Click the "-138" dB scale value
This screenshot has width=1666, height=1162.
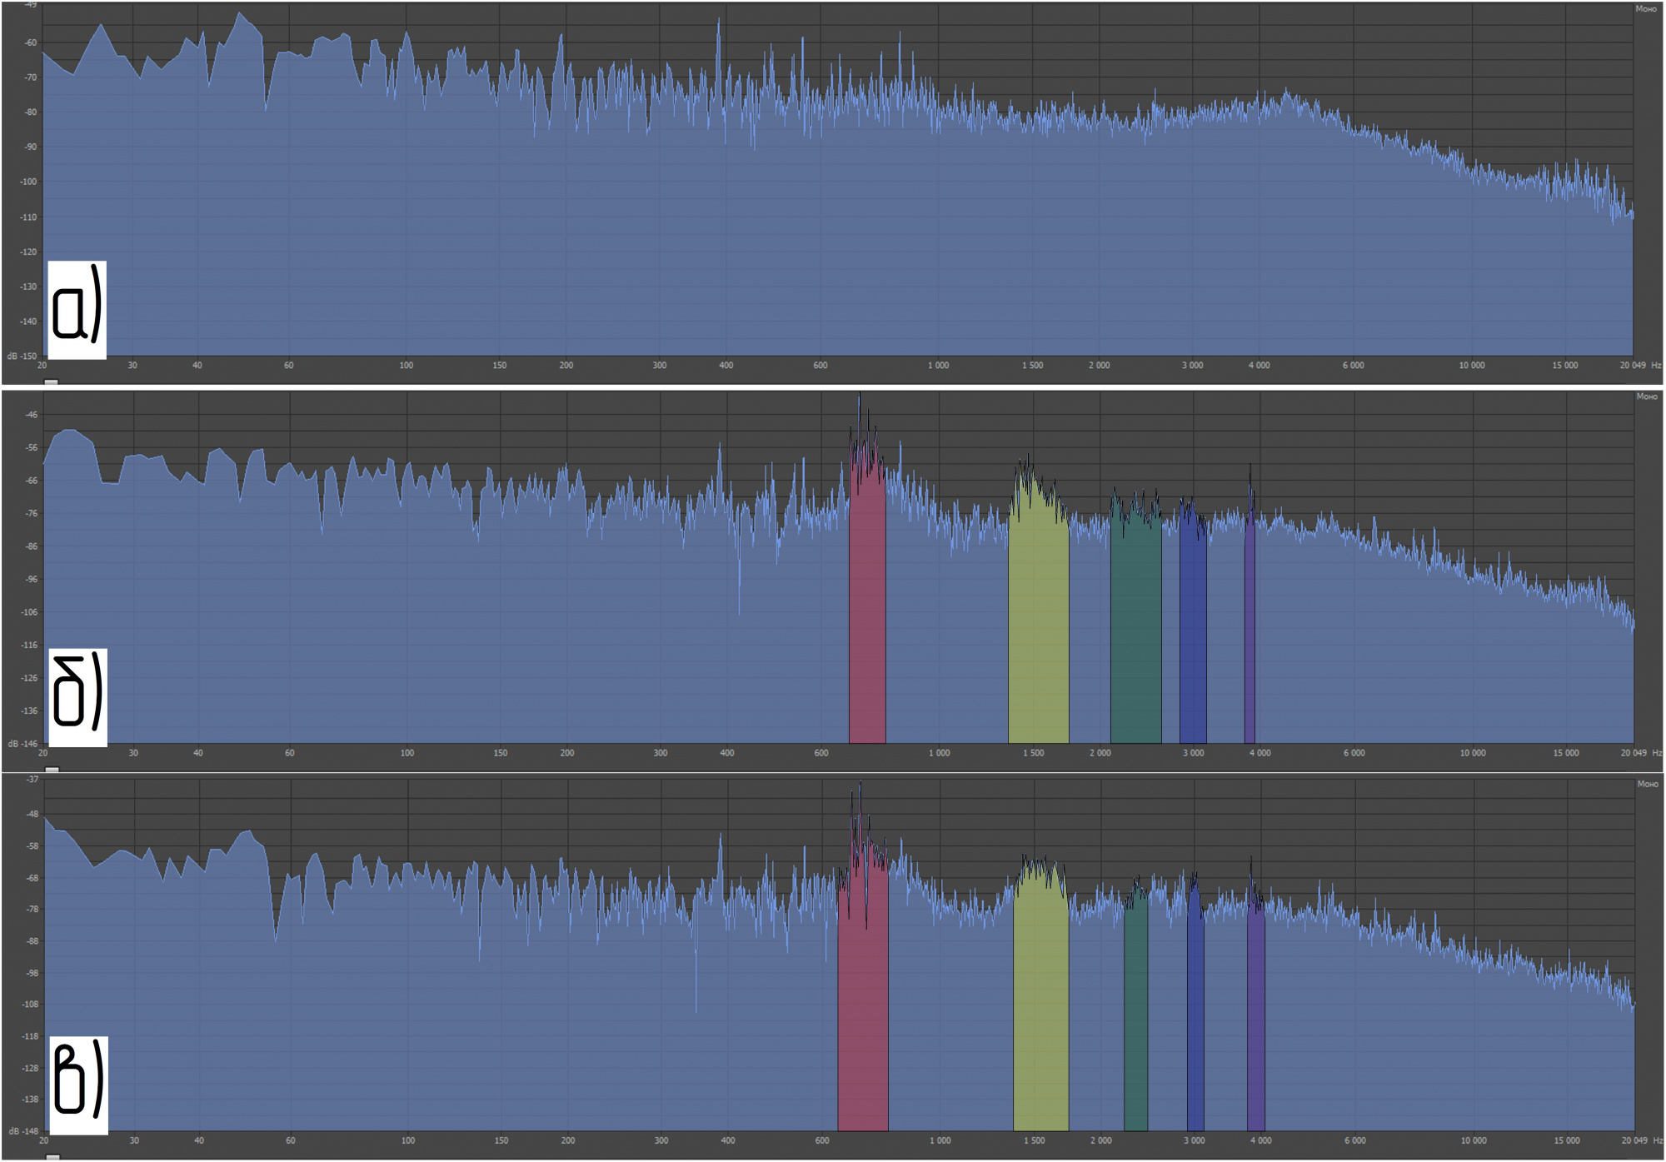[x=30, y=1099]
